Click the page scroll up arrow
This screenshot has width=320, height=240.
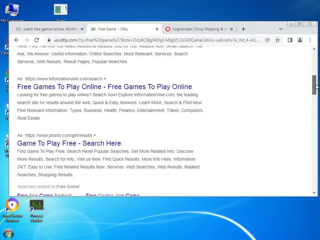tap(314, 49)
